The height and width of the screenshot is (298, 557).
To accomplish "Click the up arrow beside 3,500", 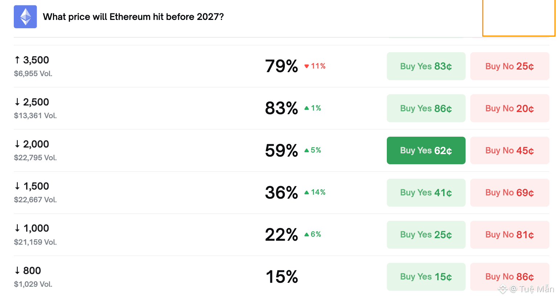I will pos(17,60).
